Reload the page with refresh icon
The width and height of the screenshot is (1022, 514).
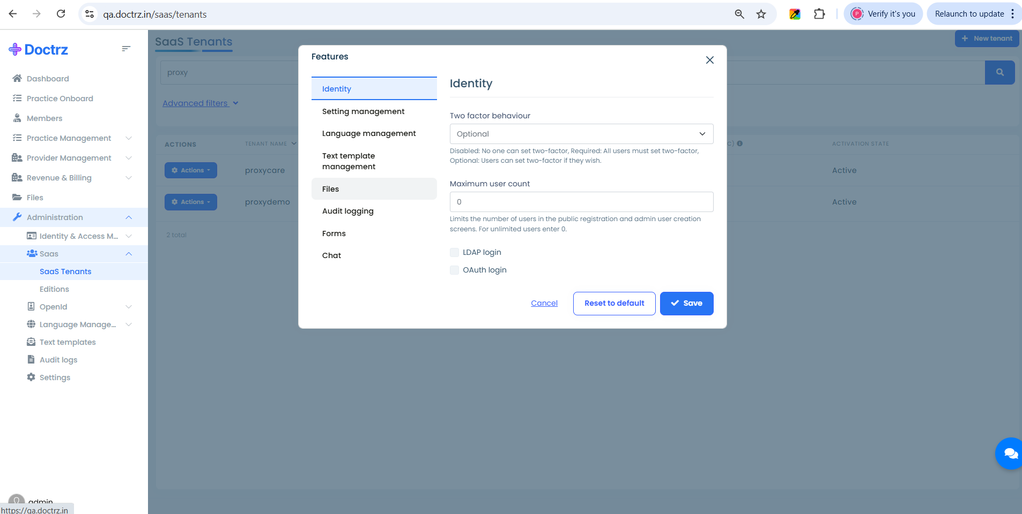point(61,14)
